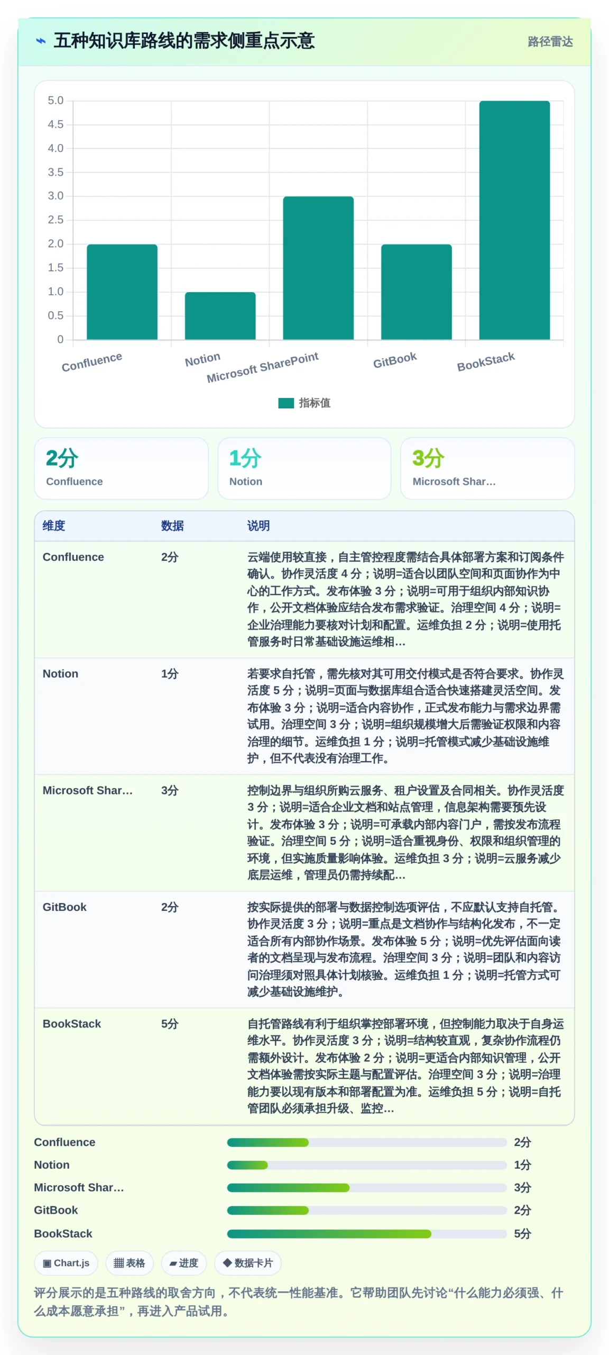Click the 五种知识库路线的需求侧重点示意 title

pos(184,41)
